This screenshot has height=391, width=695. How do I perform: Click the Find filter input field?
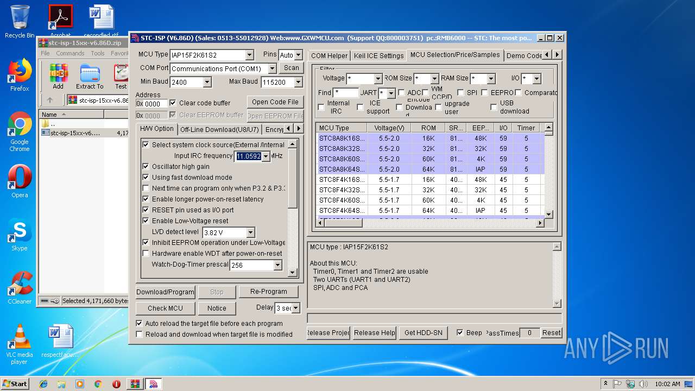345,93
